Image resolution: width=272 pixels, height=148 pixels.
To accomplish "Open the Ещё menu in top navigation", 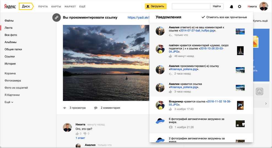I will [82, 6].
